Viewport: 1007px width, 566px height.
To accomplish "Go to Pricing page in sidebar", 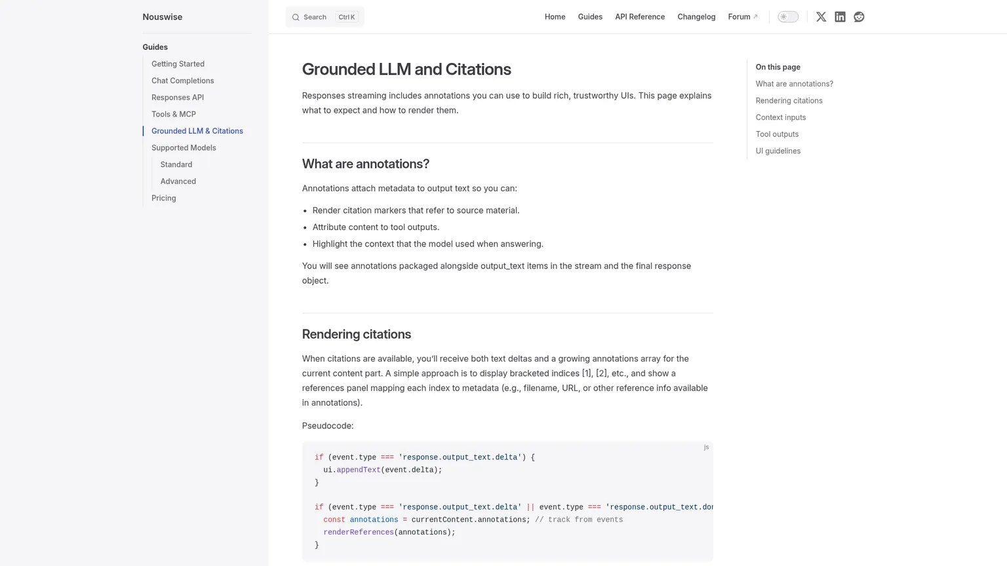I will [x=164, y=198].
